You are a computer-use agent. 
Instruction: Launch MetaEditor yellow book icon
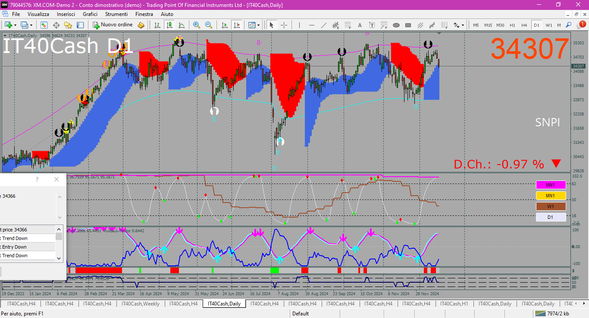tap(141, 25)
